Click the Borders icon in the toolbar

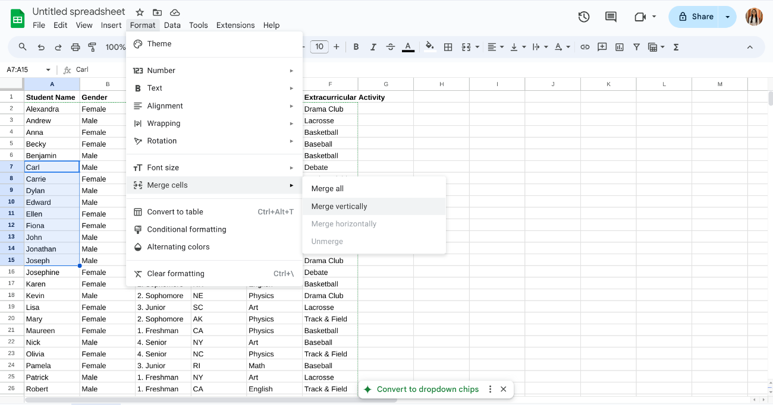[448, 46]
